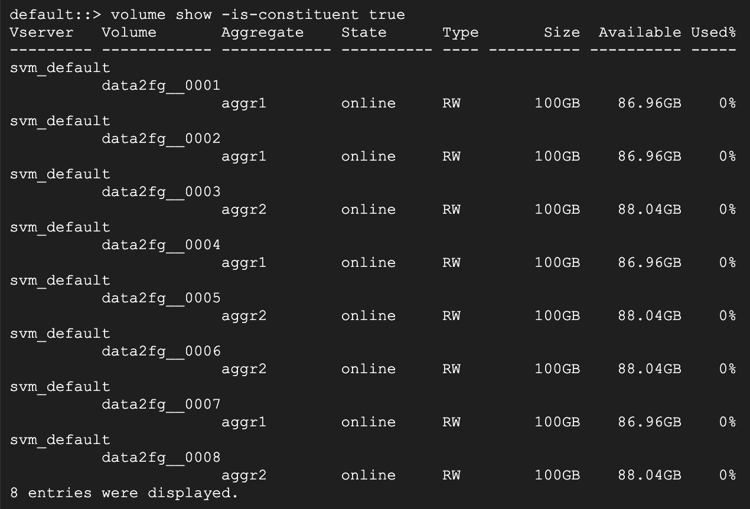
Task: Click the word "show" in the command
Action: (x=194, y=14)
